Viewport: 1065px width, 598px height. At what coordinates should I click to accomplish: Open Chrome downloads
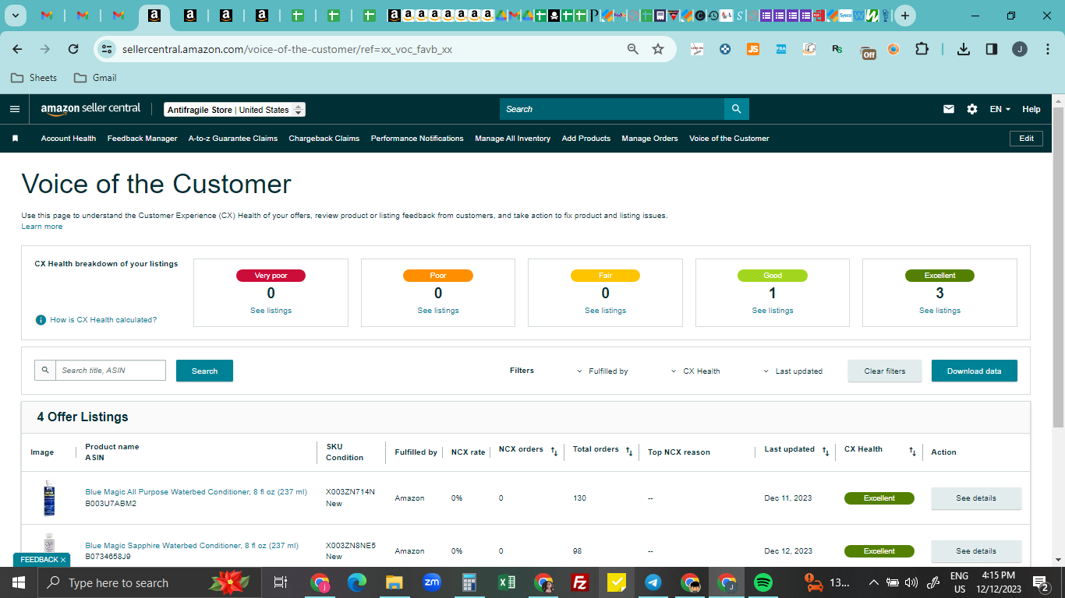[964, 49]
